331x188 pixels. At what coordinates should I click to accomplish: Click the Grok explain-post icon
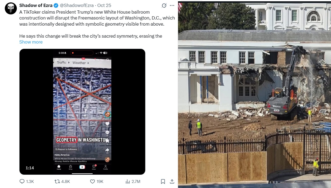pos(164,5)
